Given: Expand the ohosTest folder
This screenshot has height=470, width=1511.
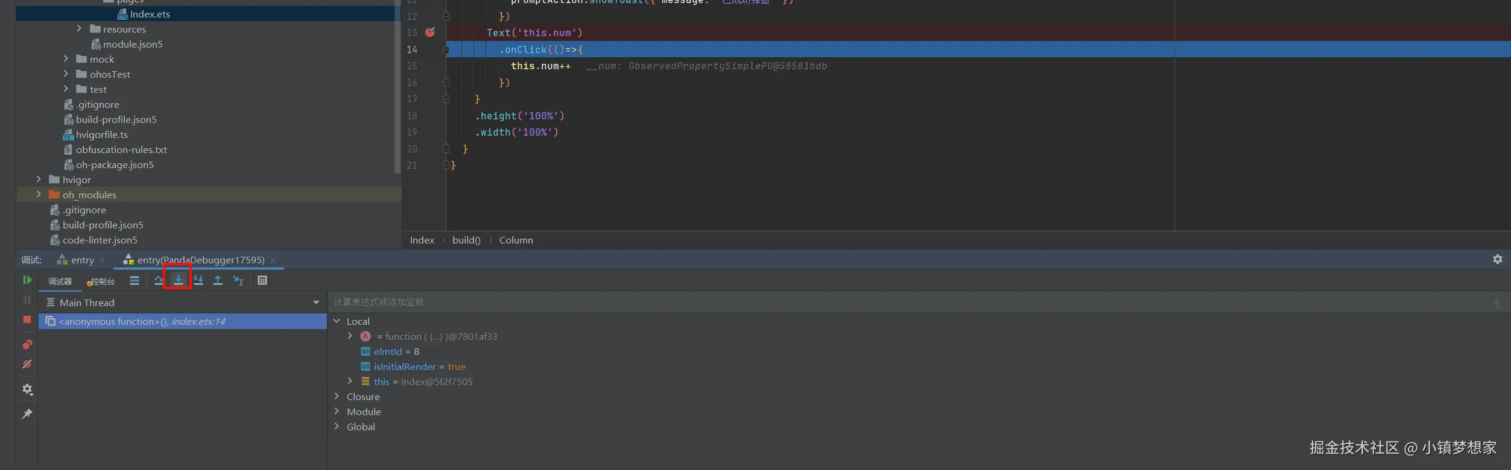Looking at the screenshot, I should (x=66, y=74).
